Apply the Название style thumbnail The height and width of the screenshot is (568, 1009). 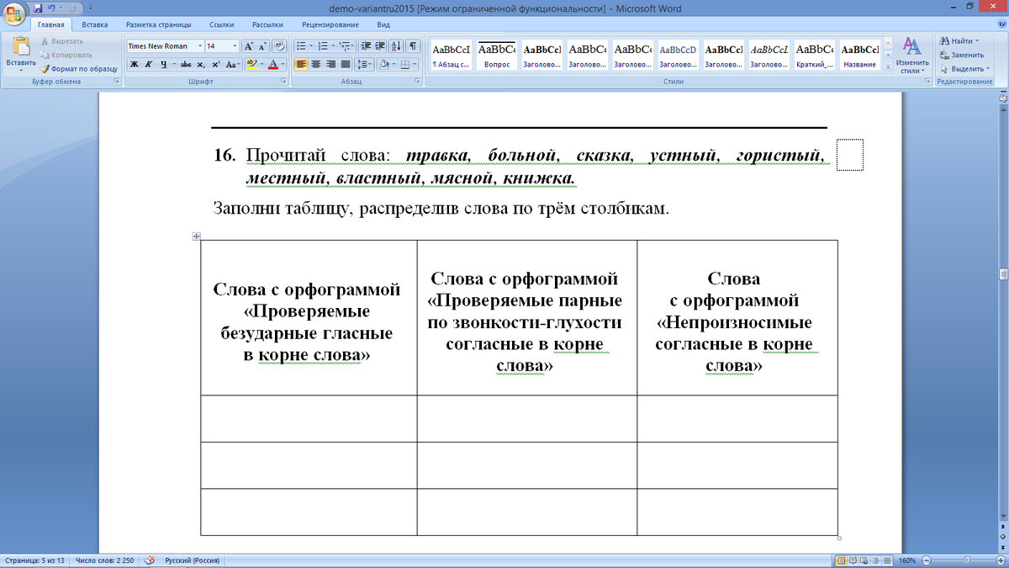(x=859, y=55)
